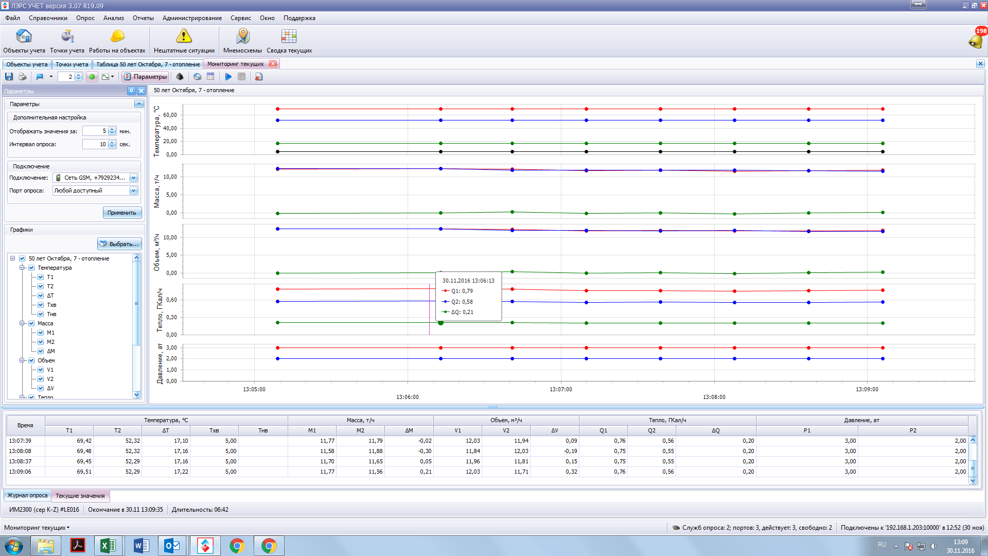Stop polling with the gray stop button

241,77
